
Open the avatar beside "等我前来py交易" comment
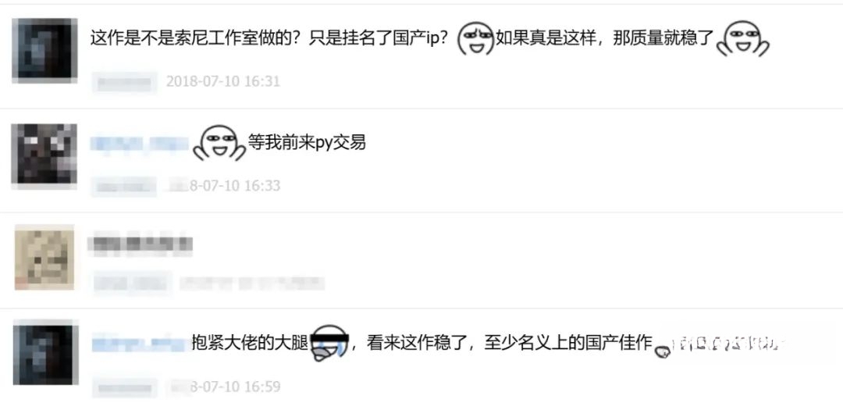[x=44, y=156]
